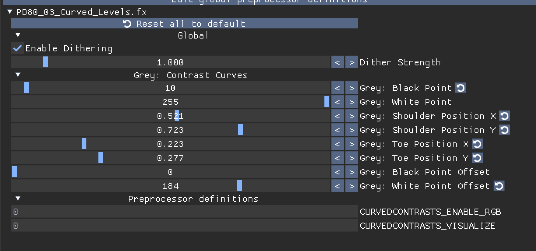Click the White Point Offset slider handle

(x=240, y=186)
